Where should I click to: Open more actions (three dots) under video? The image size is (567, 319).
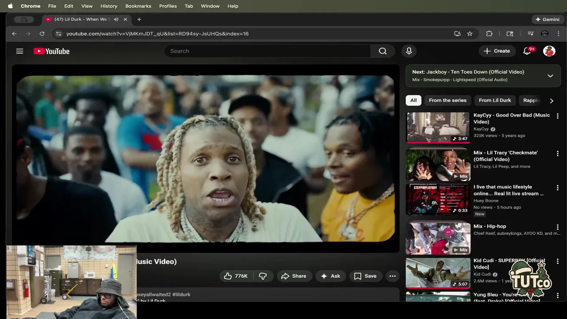pyautogui.click(x=392, y=276)
